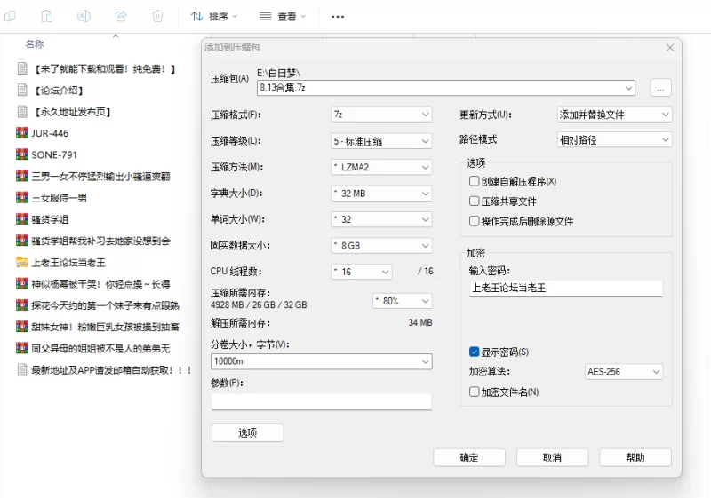Open the 更新方式 dropdown
This screenshot has height=498, width=711.
614,115
